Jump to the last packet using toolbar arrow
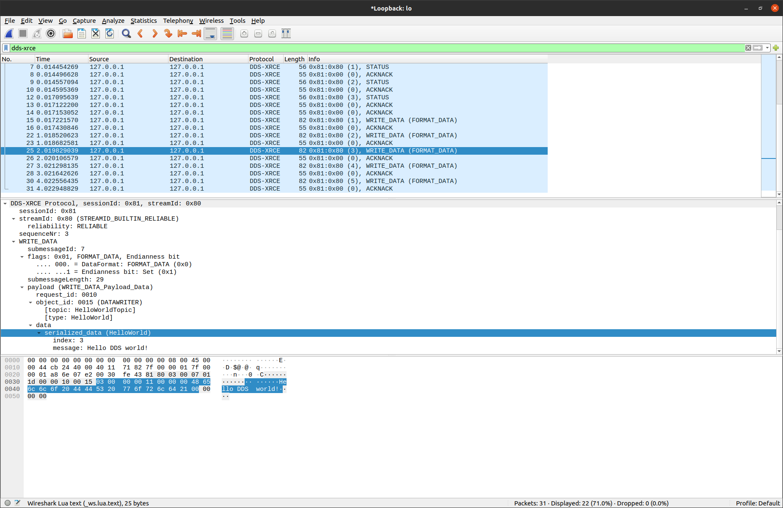783x508 pixels. click(196, 34)
